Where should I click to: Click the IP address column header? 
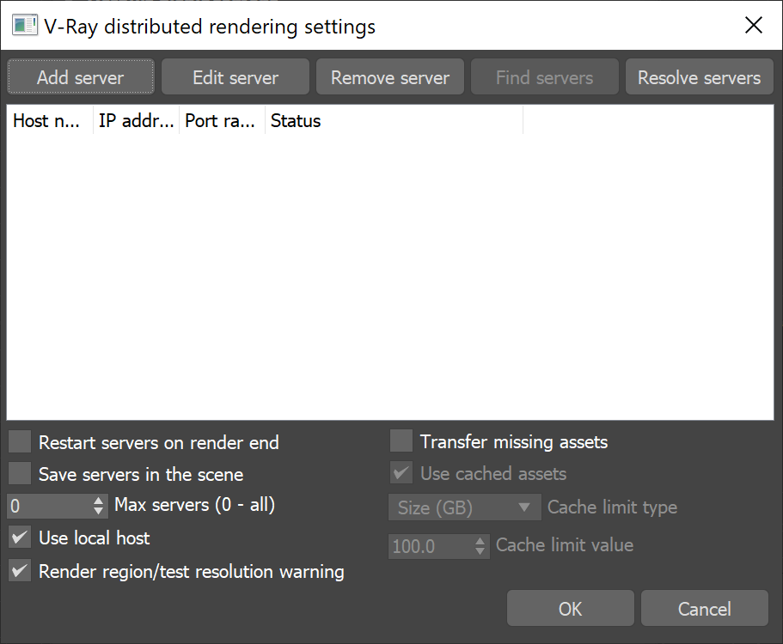pyautogui.click(x=136, y=121)
